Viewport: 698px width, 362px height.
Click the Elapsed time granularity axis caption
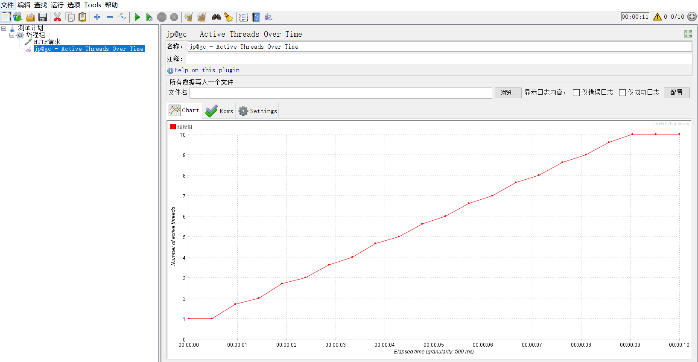click(x=434, y=352)
